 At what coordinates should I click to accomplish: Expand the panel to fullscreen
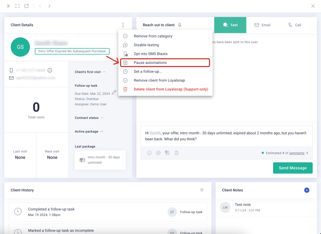tap(17, 6)
